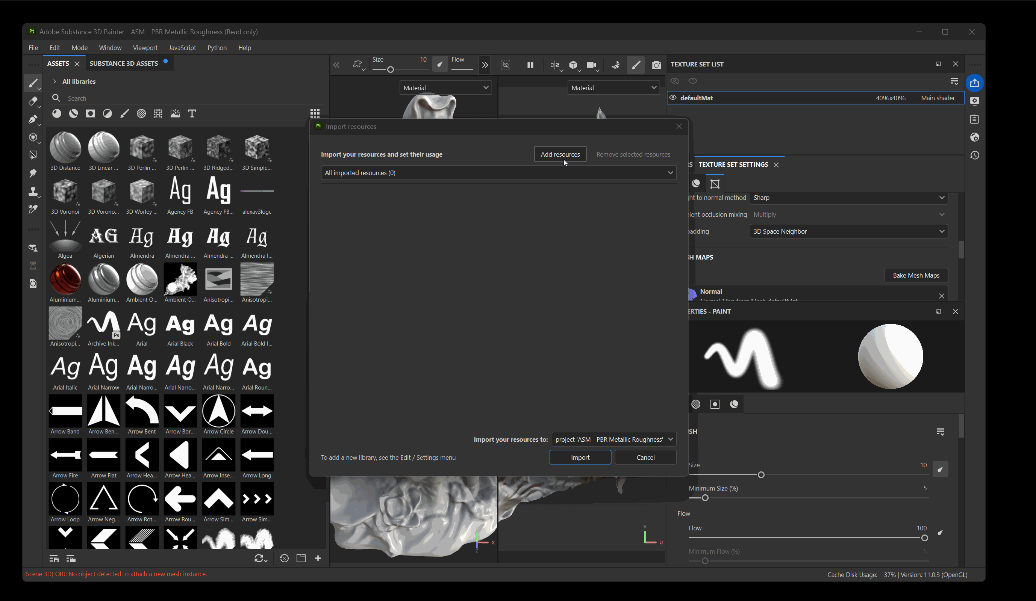This screenshot has height=601, width=1036.
Task: Switch to Substance 3D Assets tab
Action: coord(124,63)
